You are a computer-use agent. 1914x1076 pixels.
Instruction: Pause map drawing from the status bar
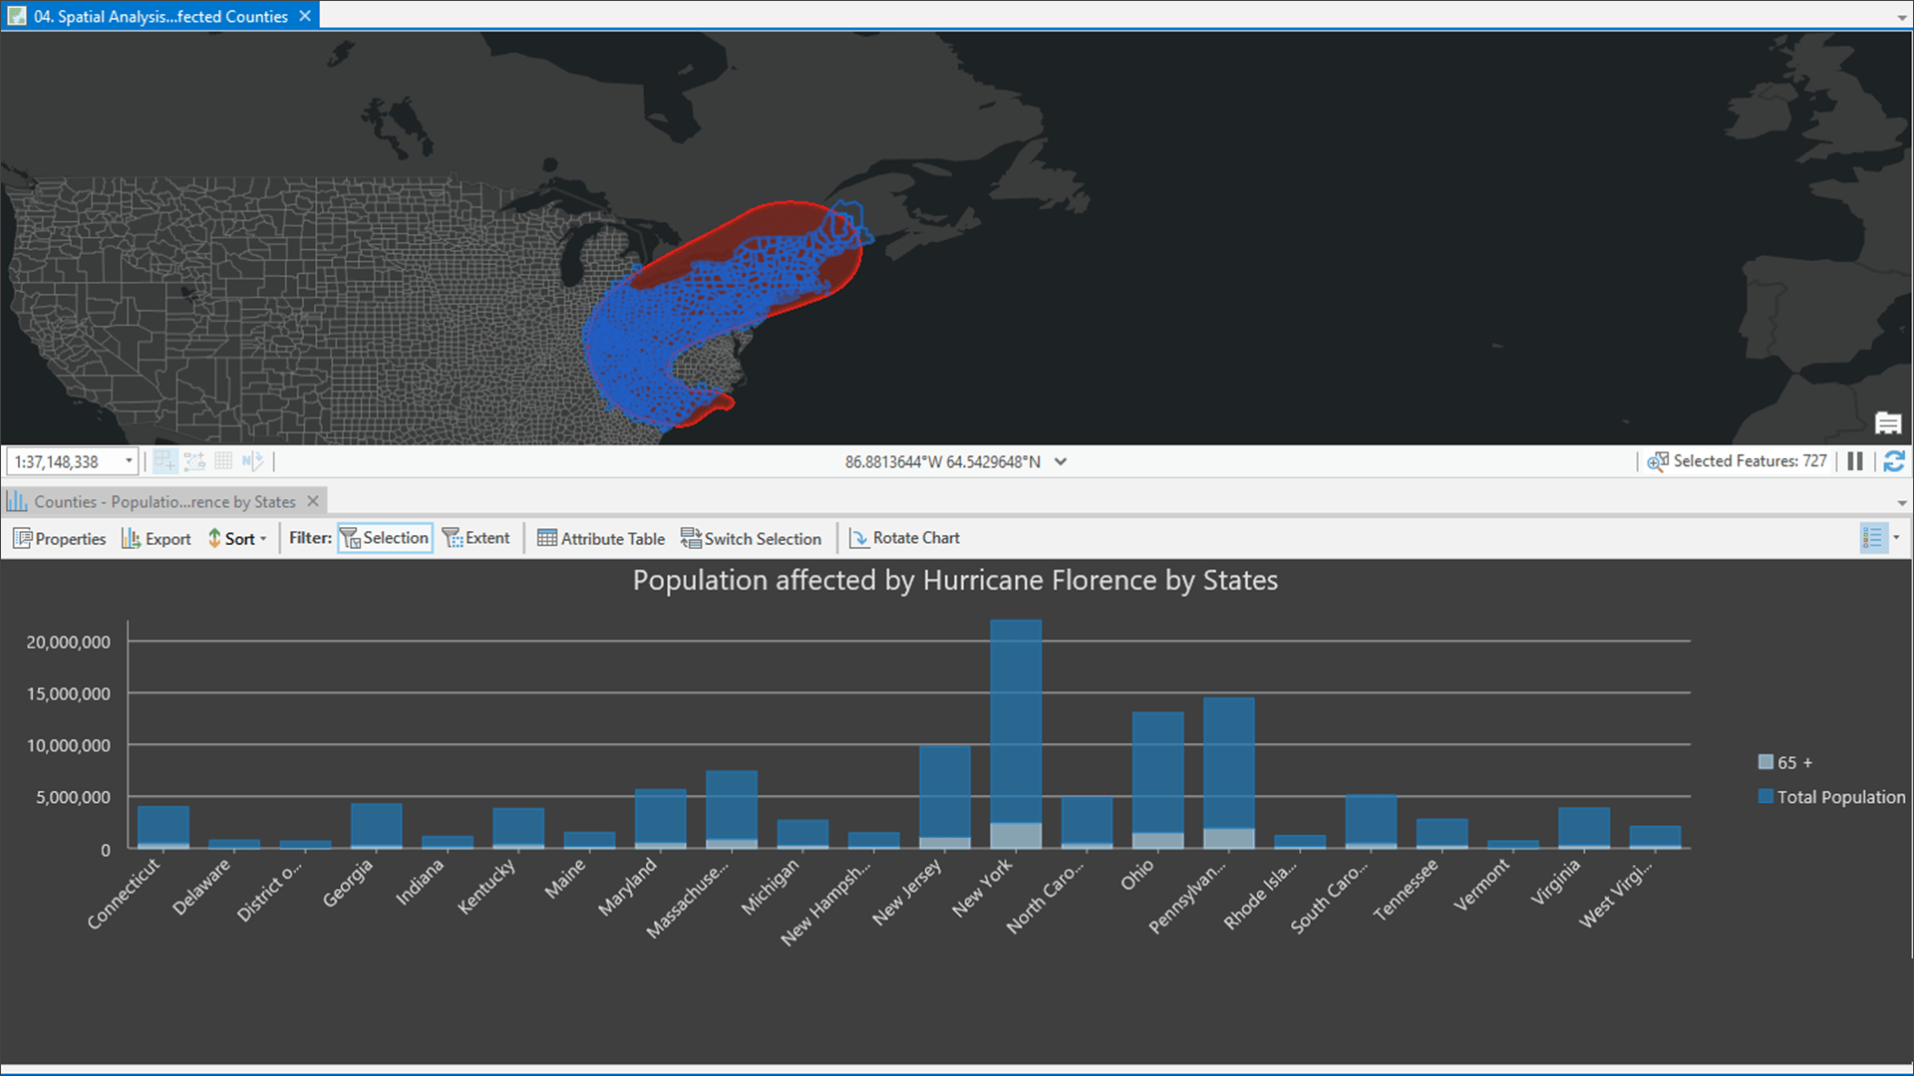point(1855,461)
